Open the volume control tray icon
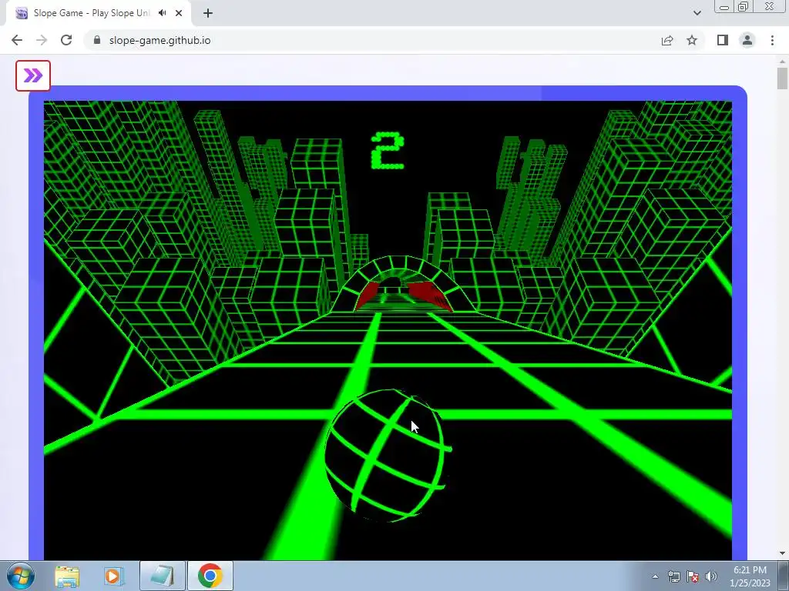 711,576
